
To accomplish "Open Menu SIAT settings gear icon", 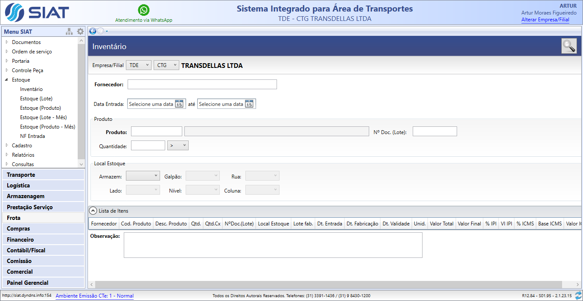I will pos(80,32).
